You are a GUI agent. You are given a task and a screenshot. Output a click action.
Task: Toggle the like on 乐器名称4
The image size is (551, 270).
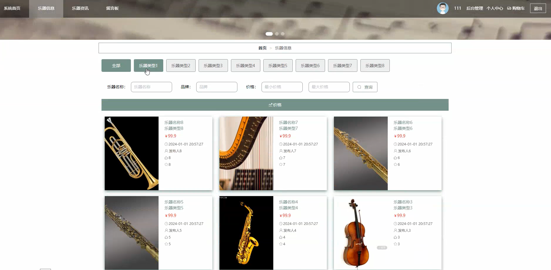pos(280,237)
